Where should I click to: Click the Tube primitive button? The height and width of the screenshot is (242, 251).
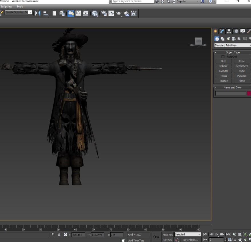pos(242,71)
